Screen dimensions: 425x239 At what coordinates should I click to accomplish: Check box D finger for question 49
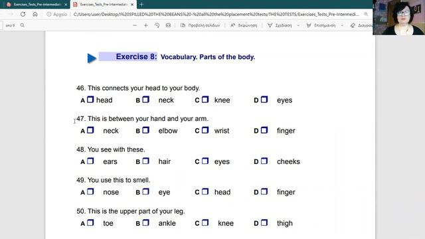(264, 192)
